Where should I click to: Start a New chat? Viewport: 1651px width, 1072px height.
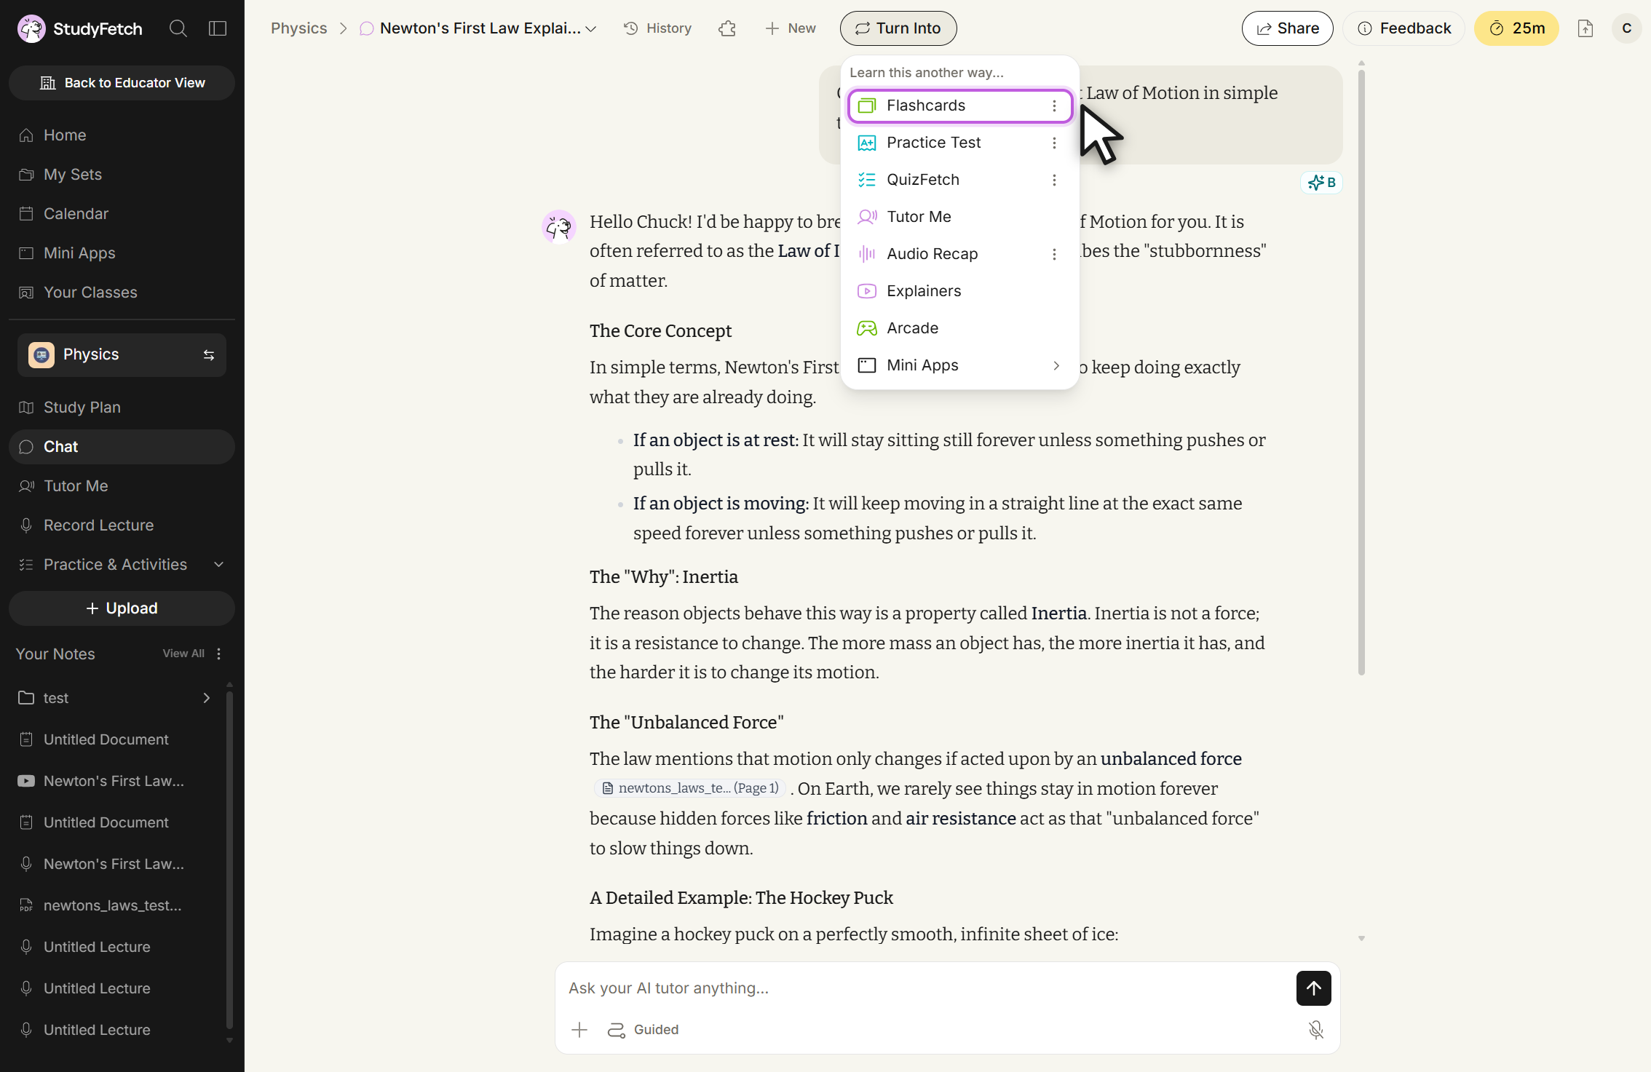pos(791,28)
